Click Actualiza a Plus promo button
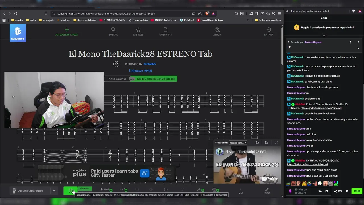Image resolution: width=364 pixels, height=205 pixels. click(x=117, y=79)
